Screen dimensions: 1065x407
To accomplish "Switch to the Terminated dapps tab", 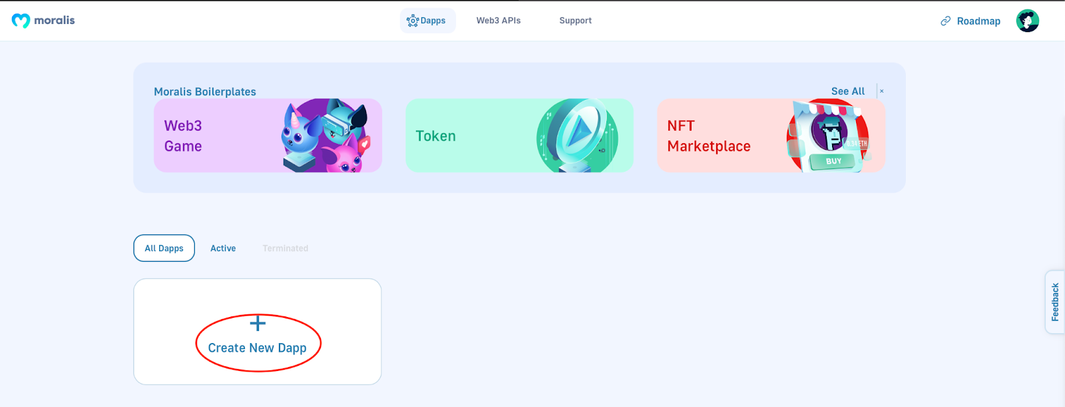I will coord(285,248).
